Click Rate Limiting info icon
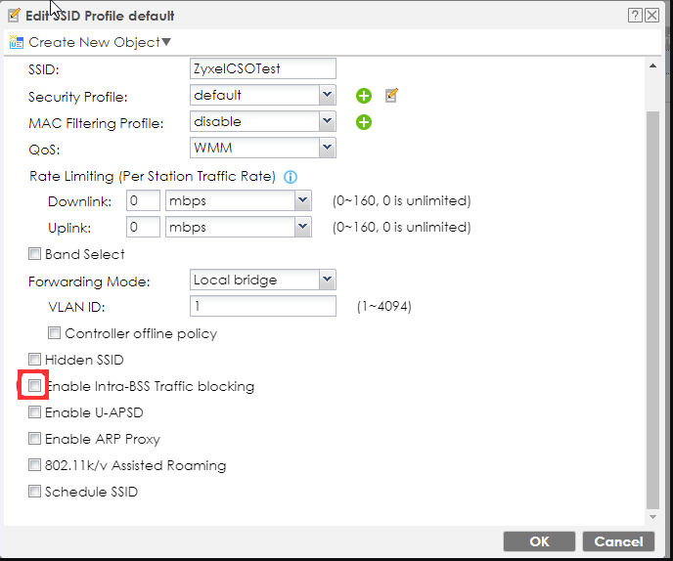Viewport: 673px width, 561px height. click(x=290, y=177)
